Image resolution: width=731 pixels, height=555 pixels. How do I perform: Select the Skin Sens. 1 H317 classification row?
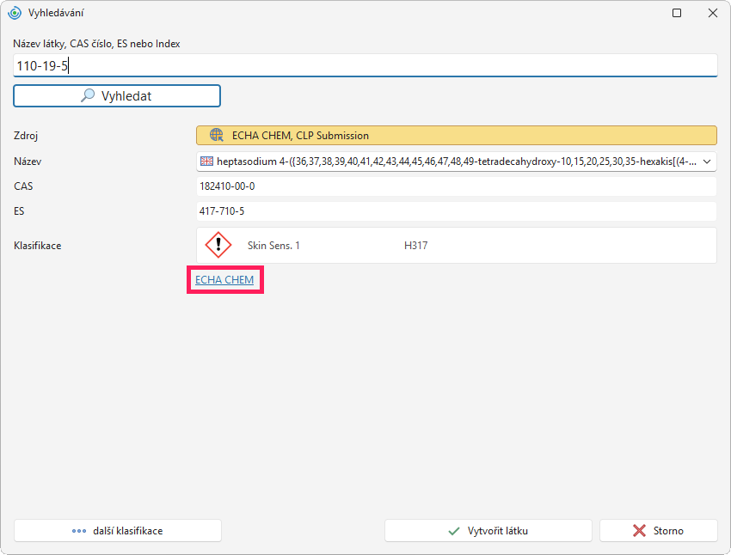(457, 246)
